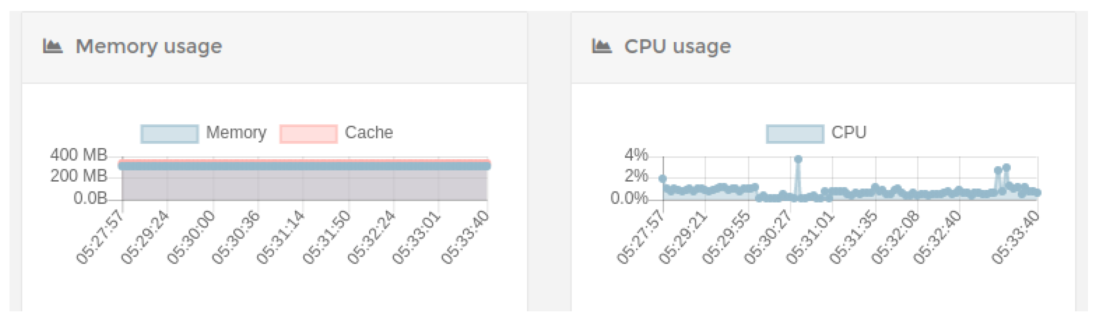The height and width of the screenshot is (323, 1099).
Task: Toggle the Memory series legend swatch
Action: 169,134
